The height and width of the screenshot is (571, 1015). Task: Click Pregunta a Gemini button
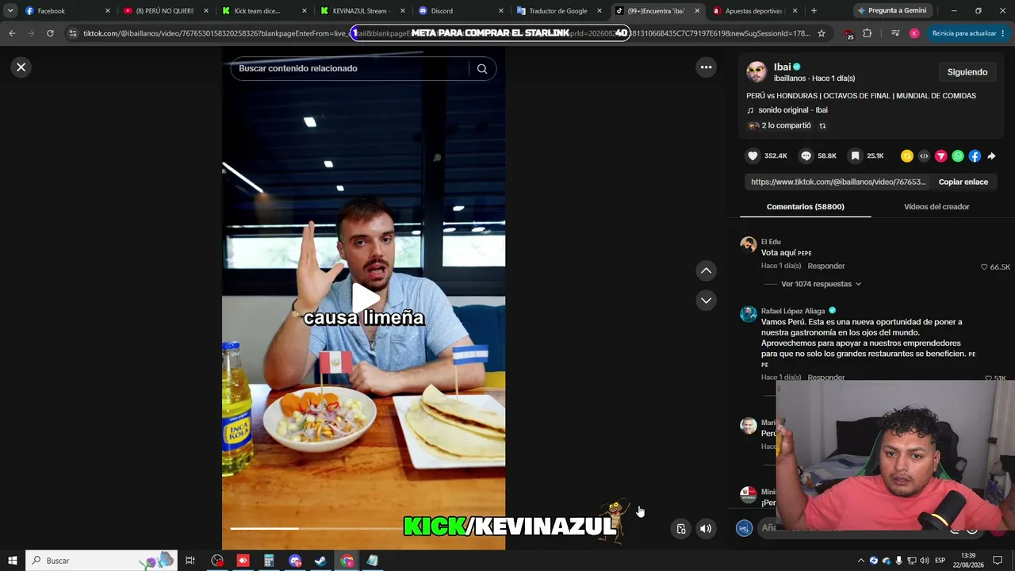[892, 11]
